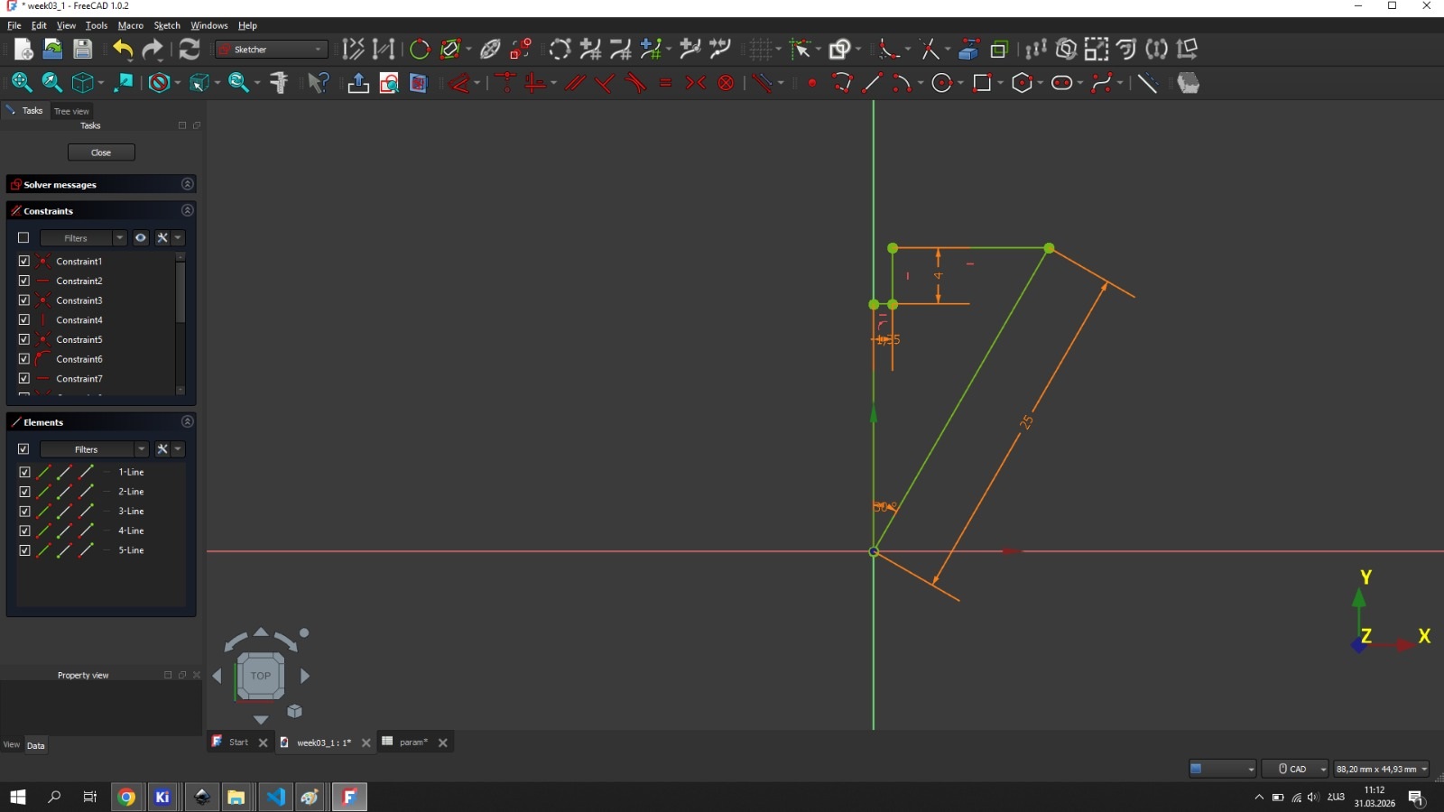Click the Close button in Tasks
Viewport: 1444px width, 812px height.
click(x=101, y=152)
